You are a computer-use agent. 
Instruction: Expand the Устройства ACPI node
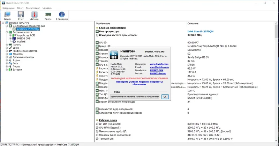[10, 35]
